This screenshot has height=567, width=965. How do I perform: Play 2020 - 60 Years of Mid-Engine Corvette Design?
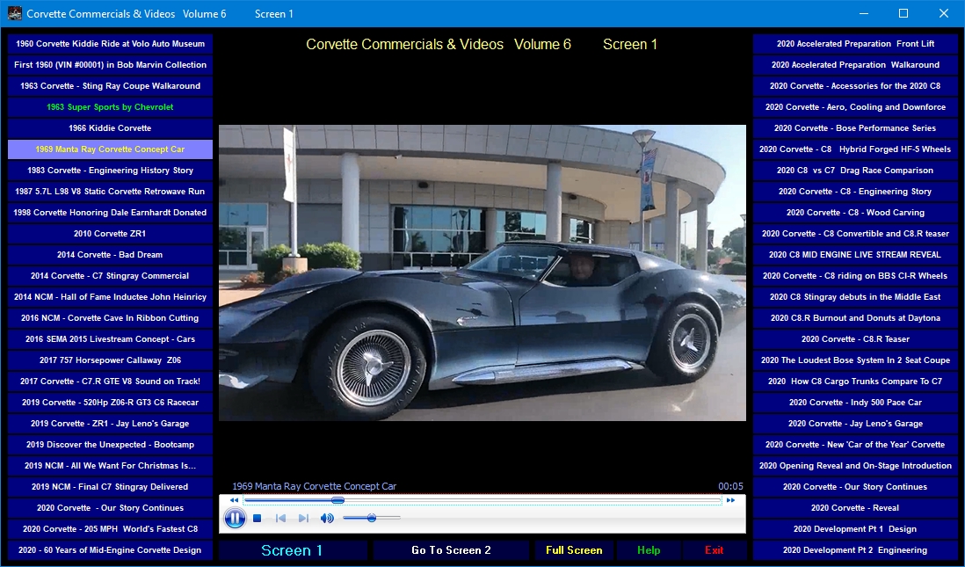coord(110,550)
